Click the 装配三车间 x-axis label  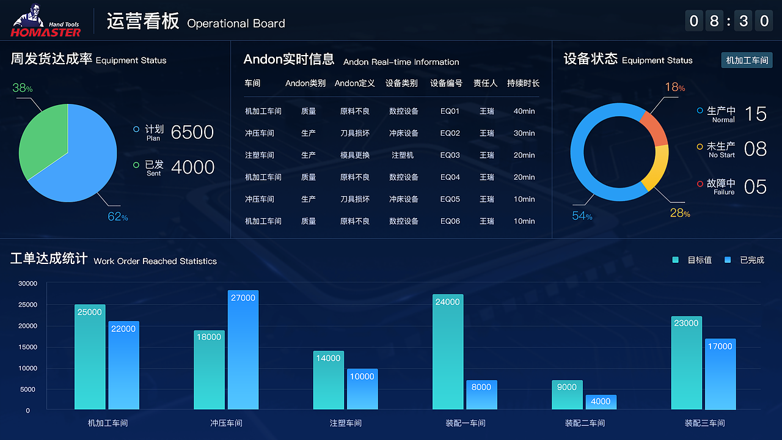click(704, 423)
